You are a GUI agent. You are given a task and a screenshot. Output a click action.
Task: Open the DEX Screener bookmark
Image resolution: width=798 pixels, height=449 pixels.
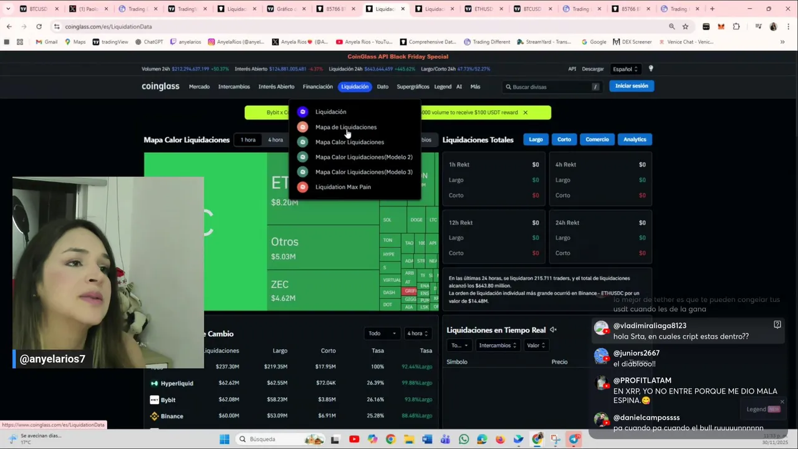[632, 42]
